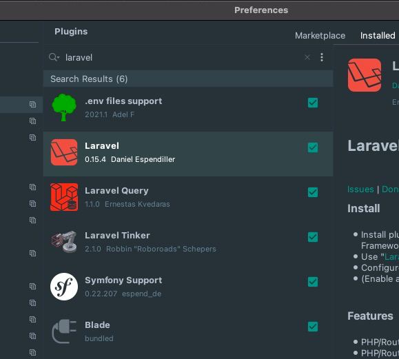Click the Preferences window title
The height and width of the screenshot is (359, 399).
pyautogui.click(x=261, y=10)
